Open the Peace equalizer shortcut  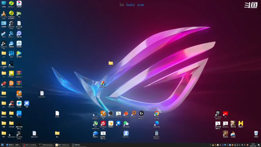pos(11,54)
